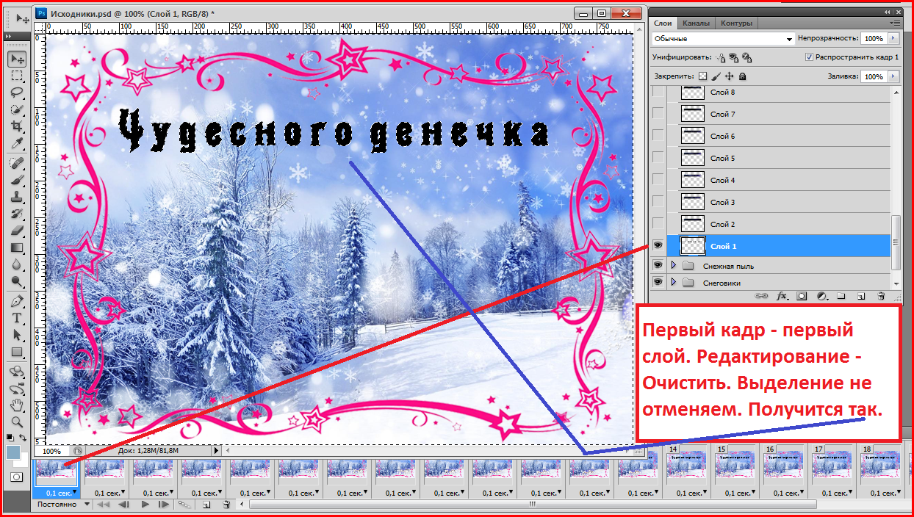
Task: Open the layer style fx menu
Action: click(782, 296)
